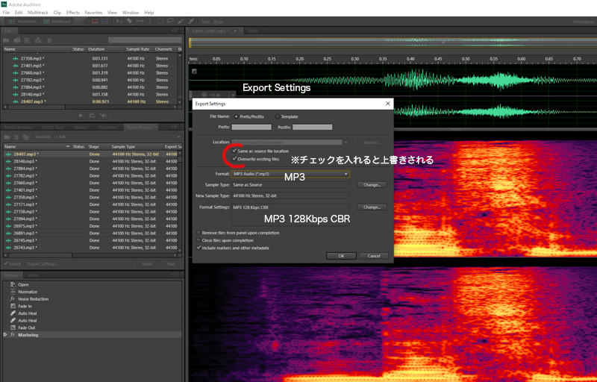Select the Marquee Selection tool
597x382 pixels.
tap(160, 22)
